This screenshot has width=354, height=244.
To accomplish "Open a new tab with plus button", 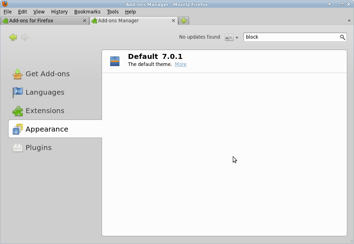I will (x=184, y=21).
